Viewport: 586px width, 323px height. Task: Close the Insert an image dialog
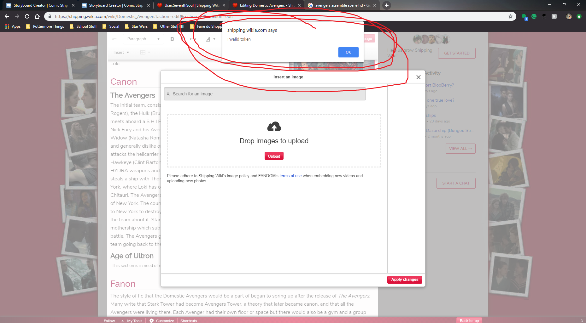[418, 77]
